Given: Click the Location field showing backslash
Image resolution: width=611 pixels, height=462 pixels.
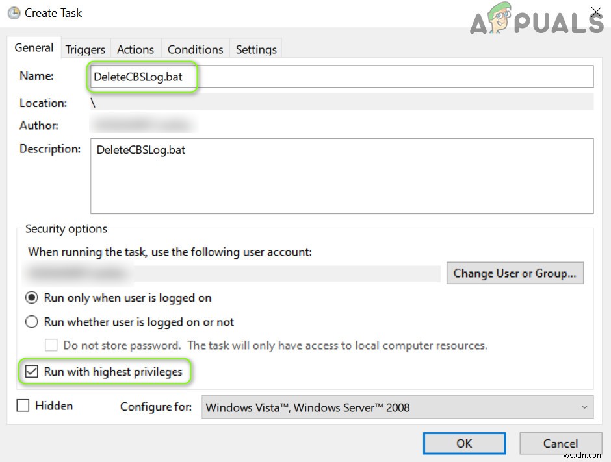Looking at the screenshot, I should click(342, 103).
